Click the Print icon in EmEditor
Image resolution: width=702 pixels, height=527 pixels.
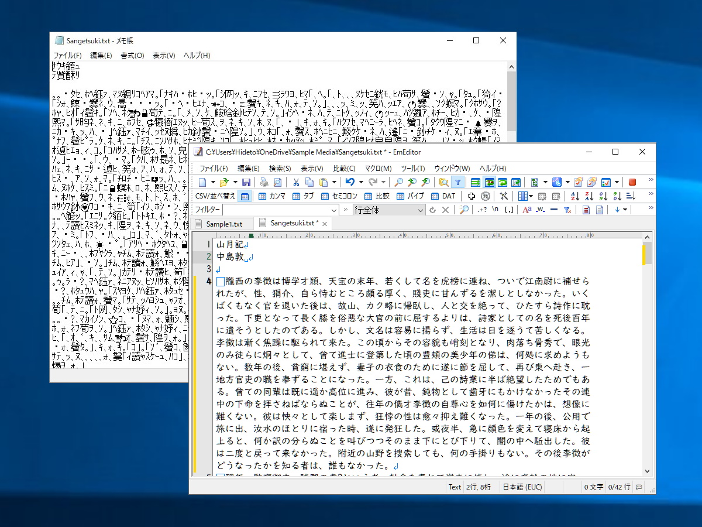click(263, 182)
